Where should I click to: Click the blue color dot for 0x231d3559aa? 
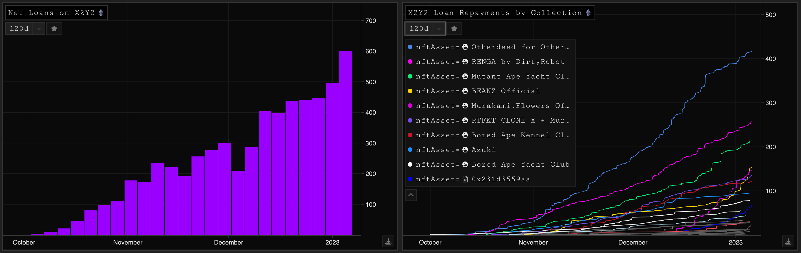(x=410, y=179)
